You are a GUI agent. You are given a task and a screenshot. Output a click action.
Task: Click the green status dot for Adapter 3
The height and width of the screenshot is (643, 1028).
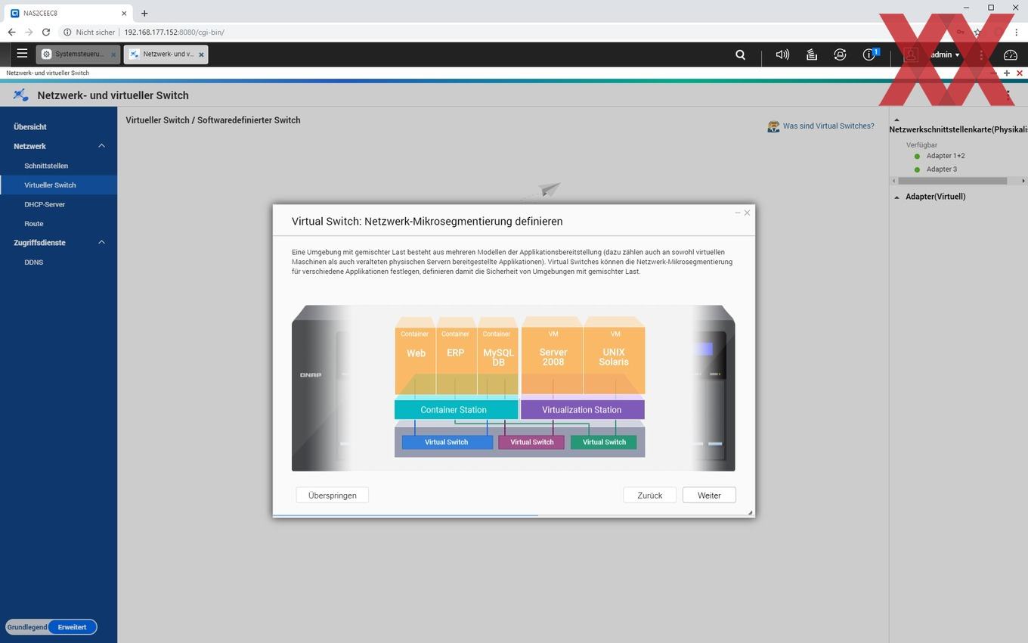point(917,169)
